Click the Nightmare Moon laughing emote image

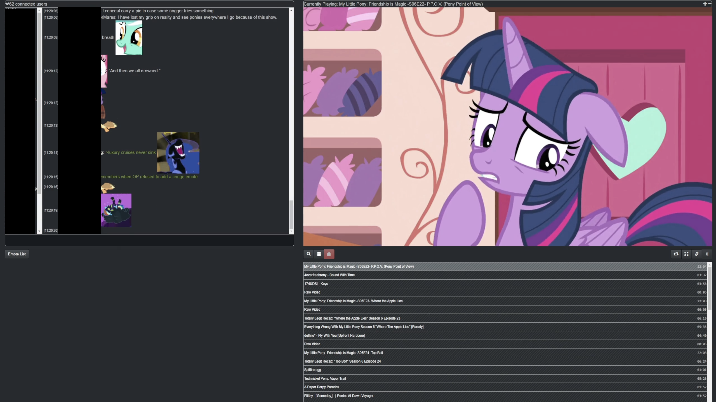pyautogui.click(x=178, y=153)
